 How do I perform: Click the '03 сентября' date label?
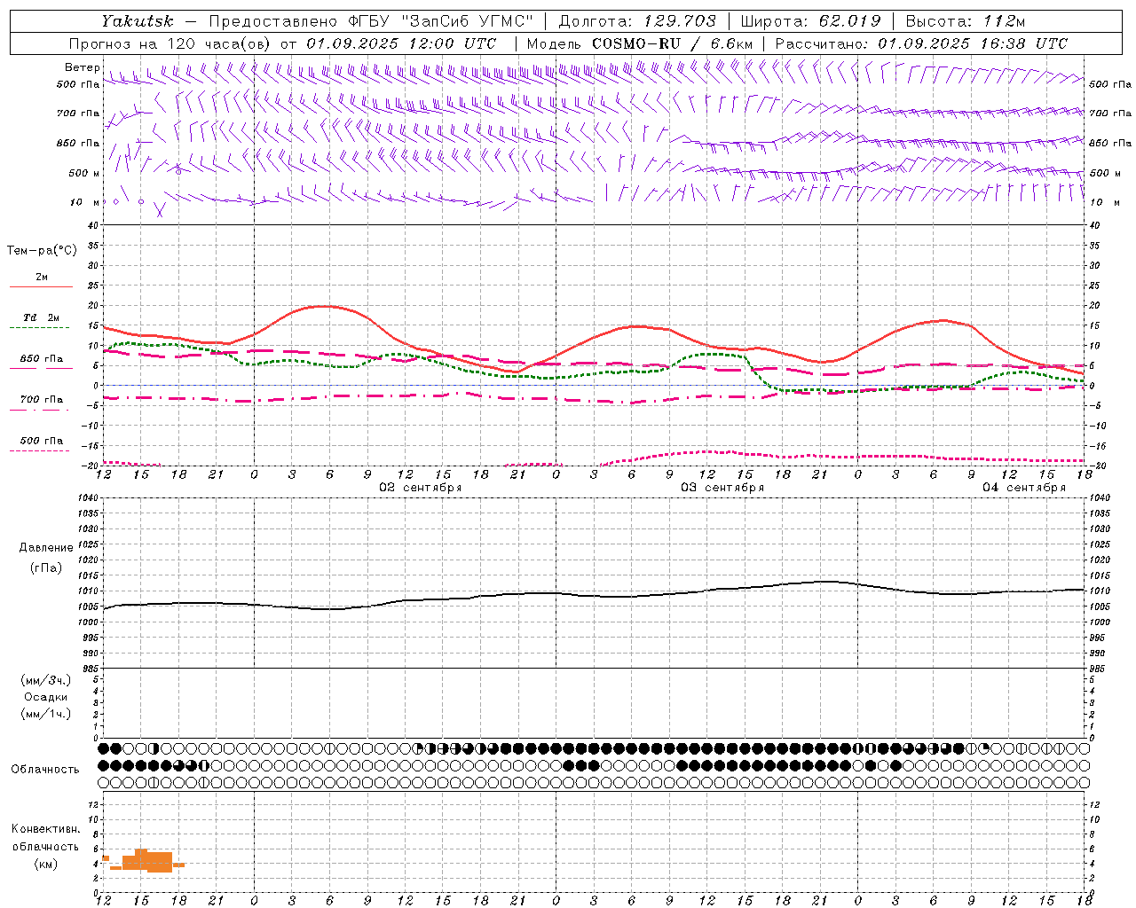pos(722,488)
